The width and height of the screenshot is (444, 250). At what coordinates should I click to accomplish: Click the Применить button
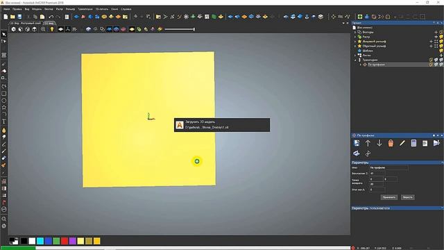coord(388,197)
